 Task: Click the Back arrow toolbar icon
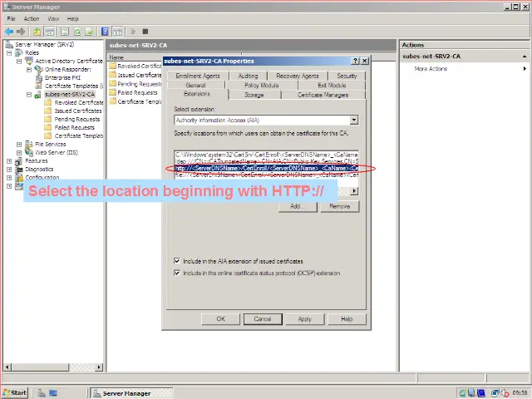8,32
